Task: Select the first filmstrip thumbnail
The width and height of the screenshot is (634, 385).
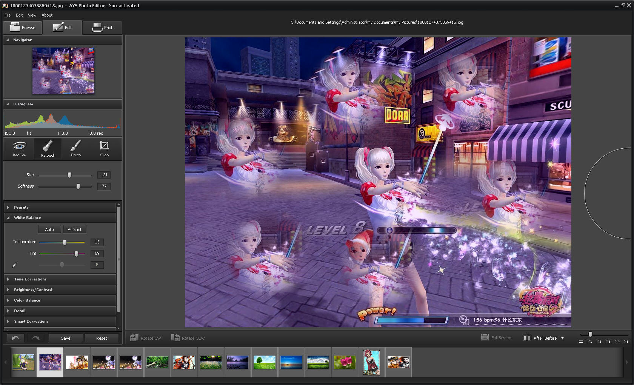Action: tap(23, 362)
